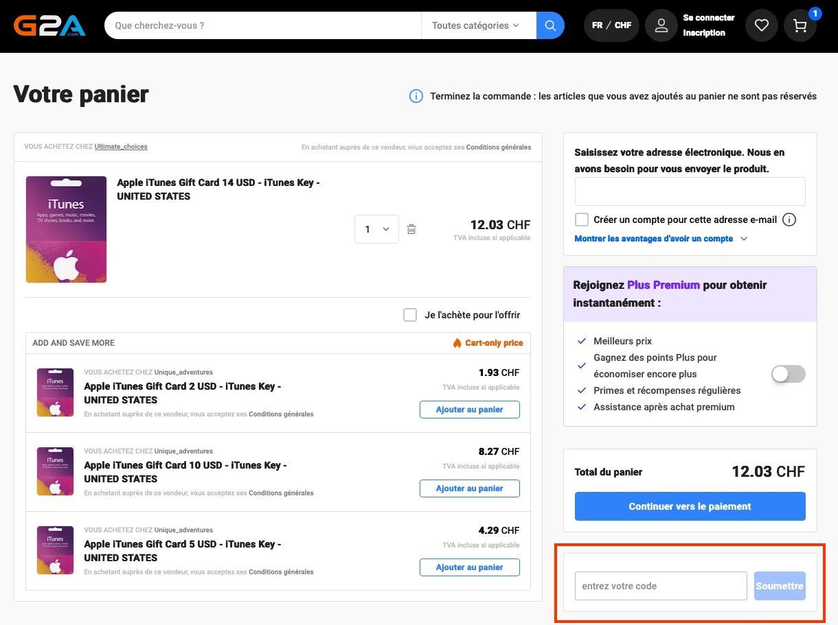Click the search magnifier icon
The image size is (838, 625).
tap(549, 25)
